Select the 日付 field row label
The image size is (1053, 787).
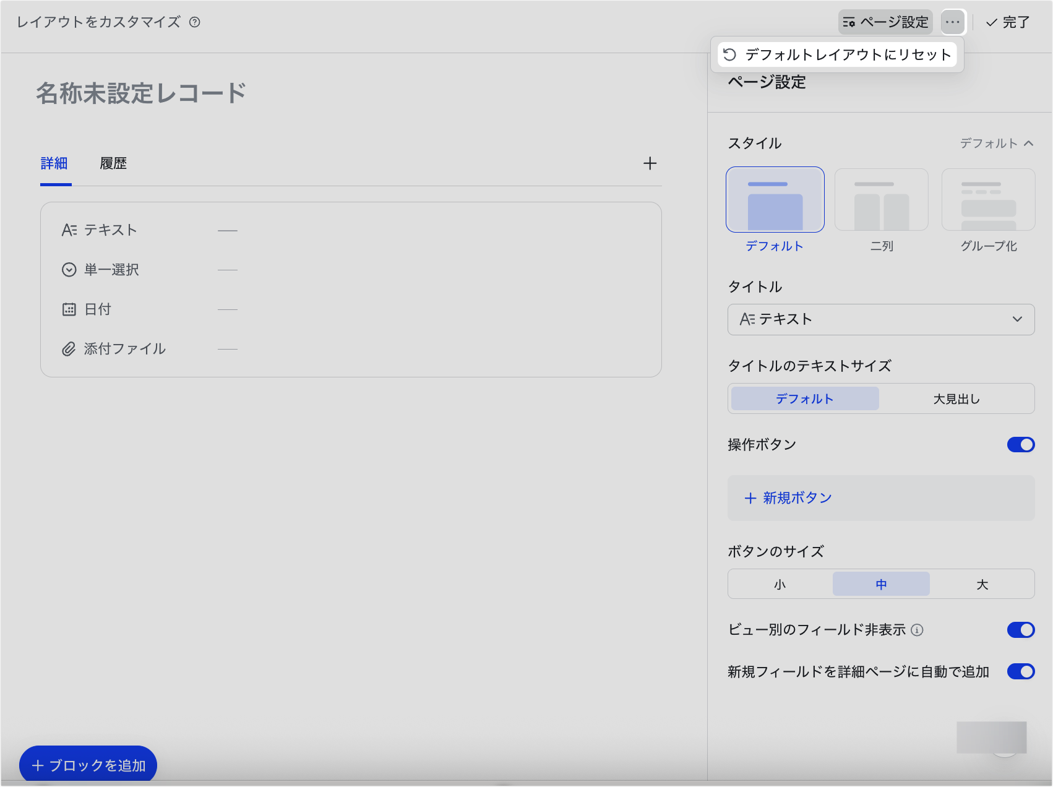[98, 309]
